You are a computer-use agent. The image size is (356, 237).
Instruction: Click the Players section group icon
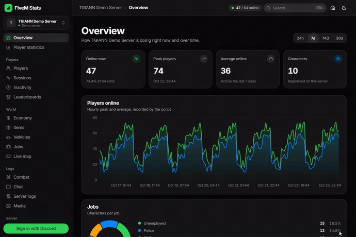pyautogui.click(x=8, y=68)
